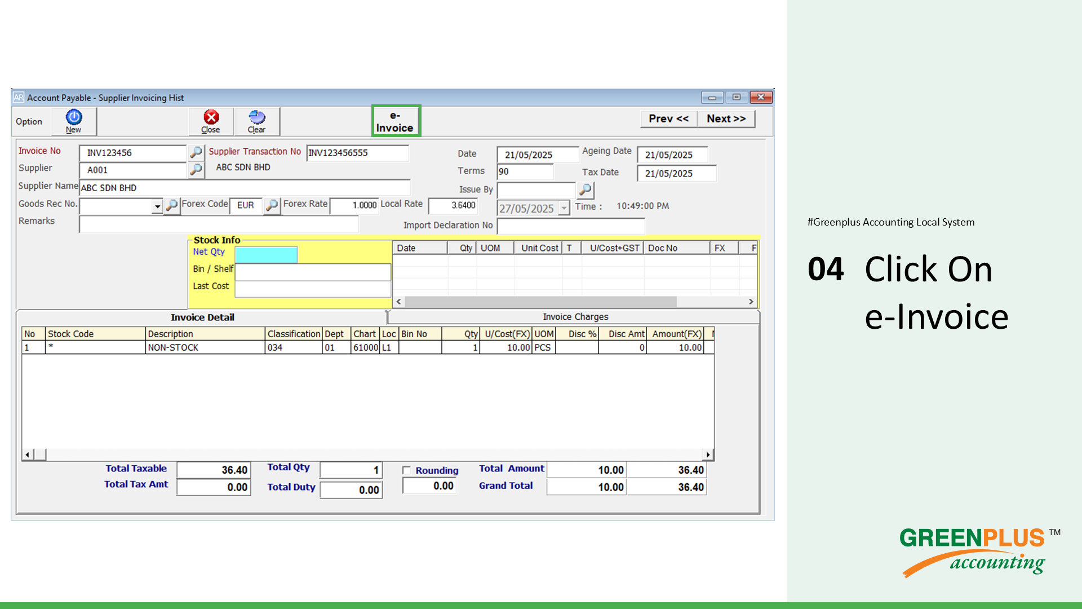Click the Local Rate field 3.6400
The width and height of the screenshot is (1082, 609).
coord(453,205)
